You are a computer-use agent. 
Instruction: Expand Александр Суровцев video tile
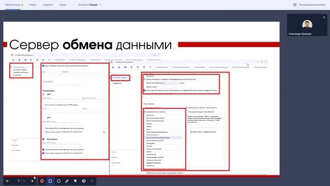(x=324, y=18)
